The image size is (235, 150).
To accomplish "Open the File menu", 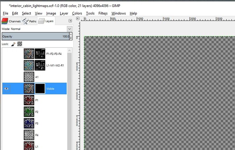I will click(x=5, y=13).
